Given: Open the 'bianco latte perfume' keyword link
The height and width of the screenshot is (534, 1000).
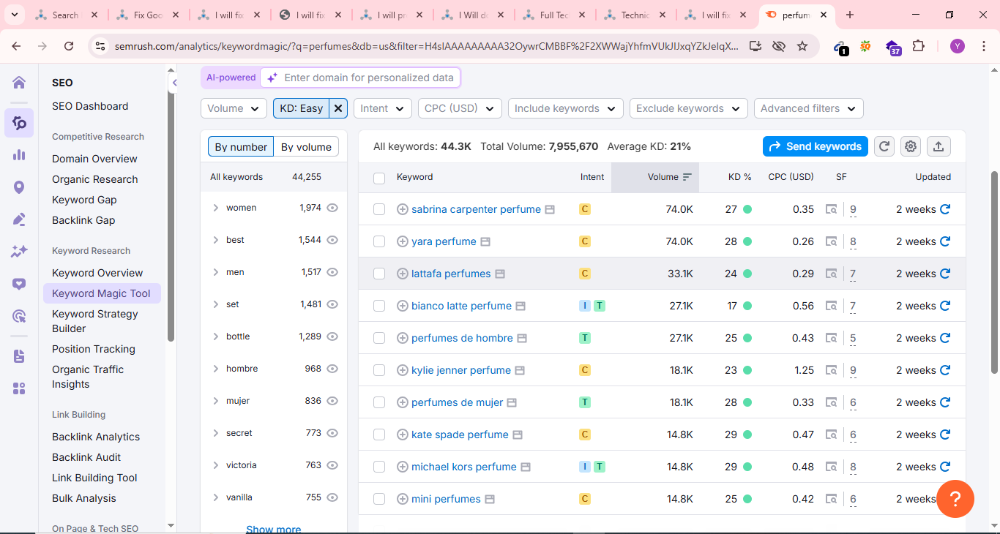Looking at the screenshot, I should [461, 306].
